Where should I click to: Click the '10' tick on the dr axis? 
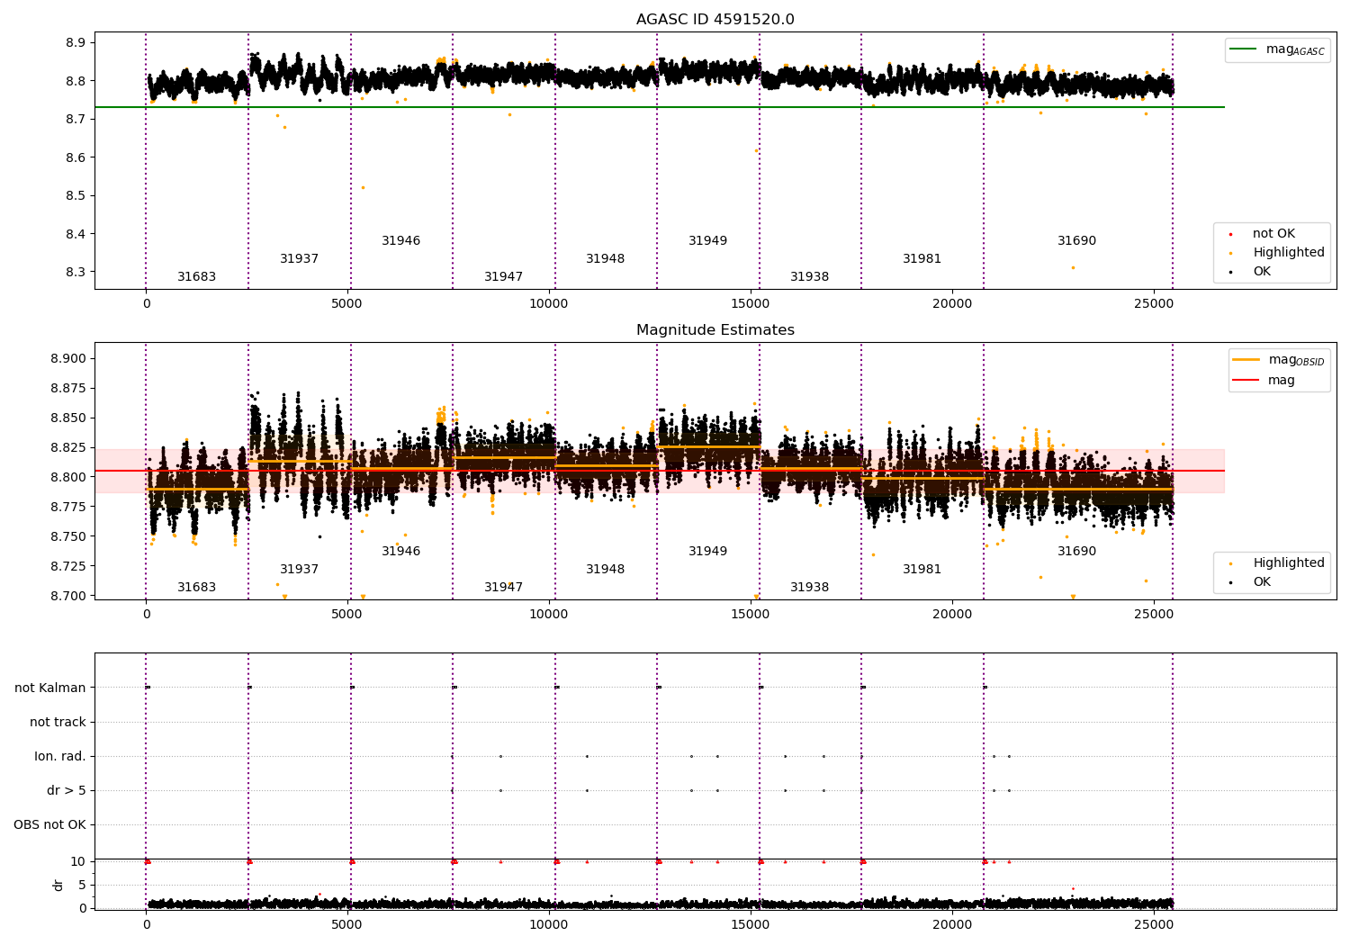(x=78, y=861)
